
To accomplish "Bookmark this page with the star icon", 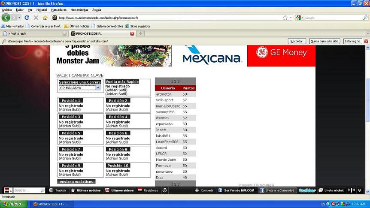I will pyautogui.click(x=285, y=18).
